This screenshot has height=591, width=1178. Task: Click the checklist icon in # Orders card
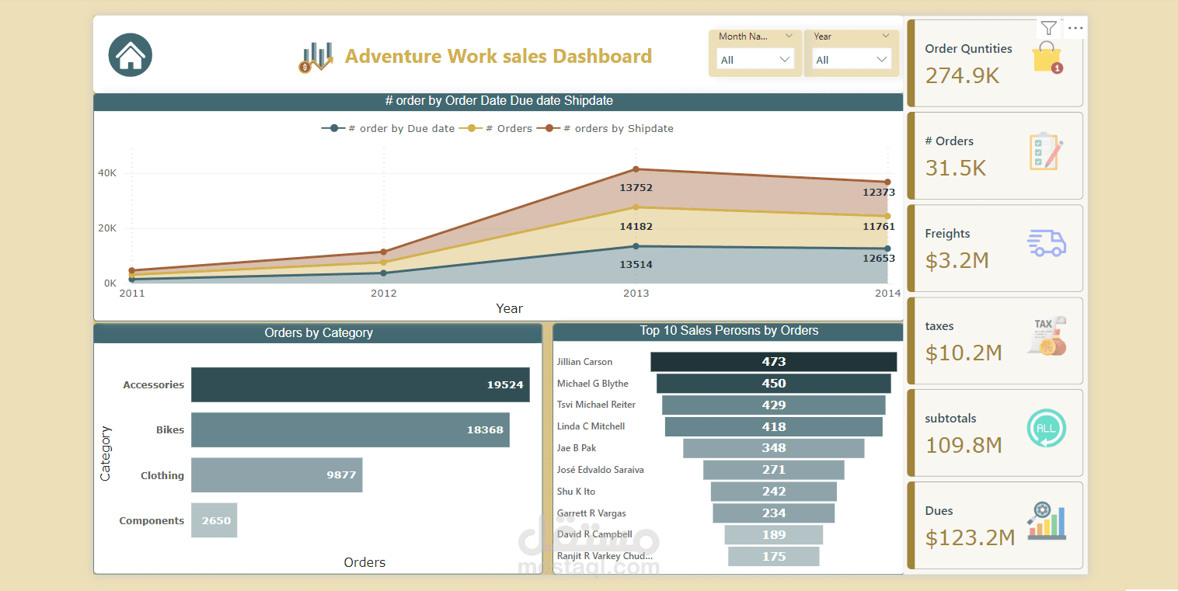[1047, 151]
